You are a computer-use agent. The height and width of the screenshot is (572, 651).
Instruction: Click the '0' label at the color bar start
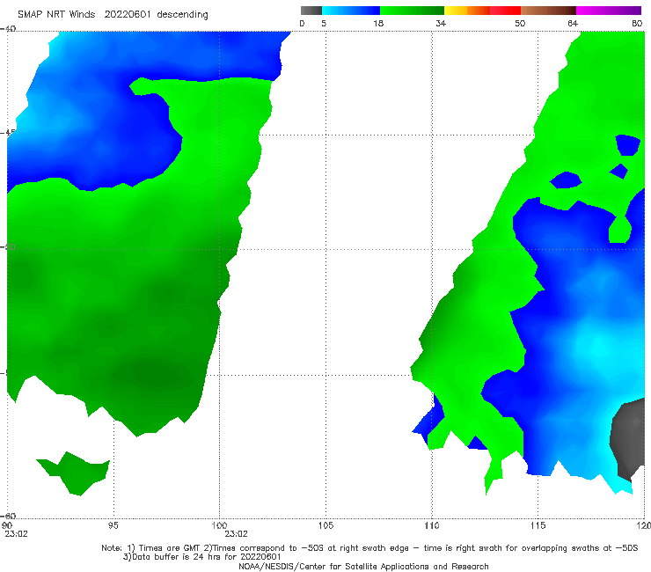tap(302, 24)
